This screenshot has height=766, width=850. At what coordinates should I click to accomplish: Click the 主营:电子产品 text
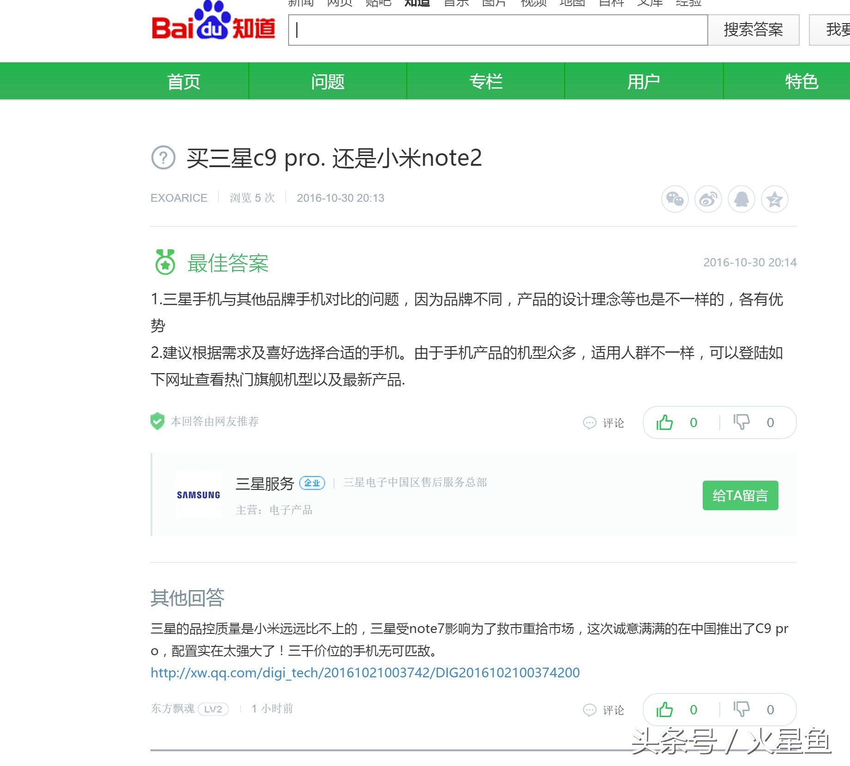pyautogui.click(x=274, y=510)
